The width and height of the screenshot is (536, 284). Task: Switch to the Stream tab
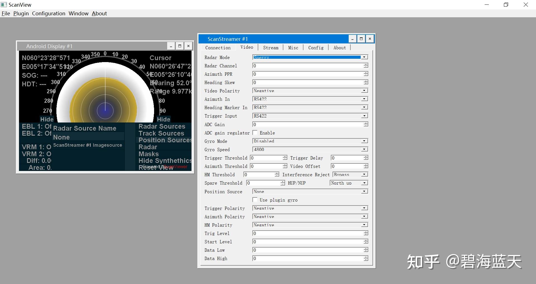pyautogui.click(x=271, y=48)
